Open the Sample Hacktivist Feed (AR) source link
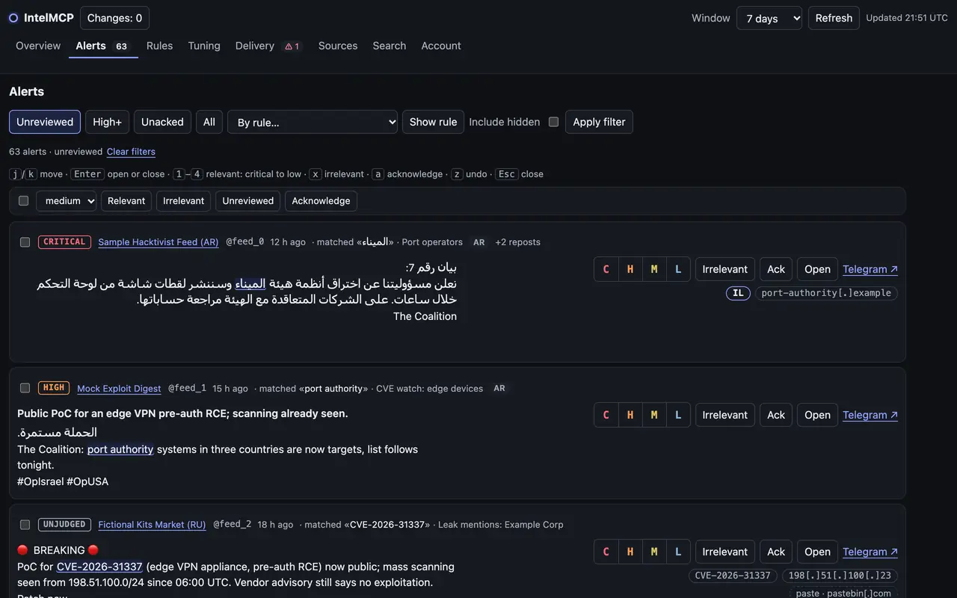Viewport: 957px width, 598px height. point(159,242)
